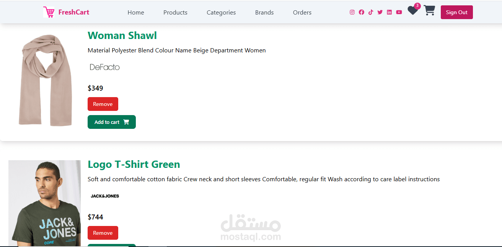Open the Brands page
This screenshot has height=247, width=502.
coord(264,12)
